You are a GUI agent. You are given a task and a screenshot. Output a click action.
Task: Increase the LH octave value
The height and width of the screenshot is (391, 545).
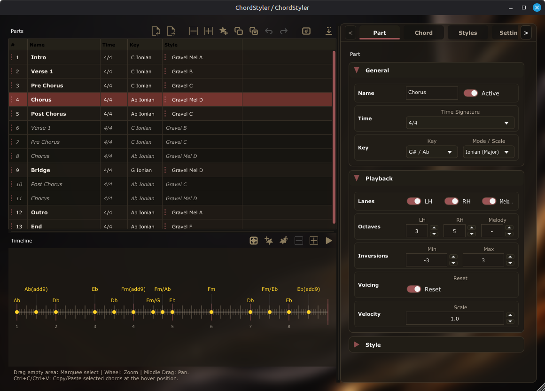(434, 227)
